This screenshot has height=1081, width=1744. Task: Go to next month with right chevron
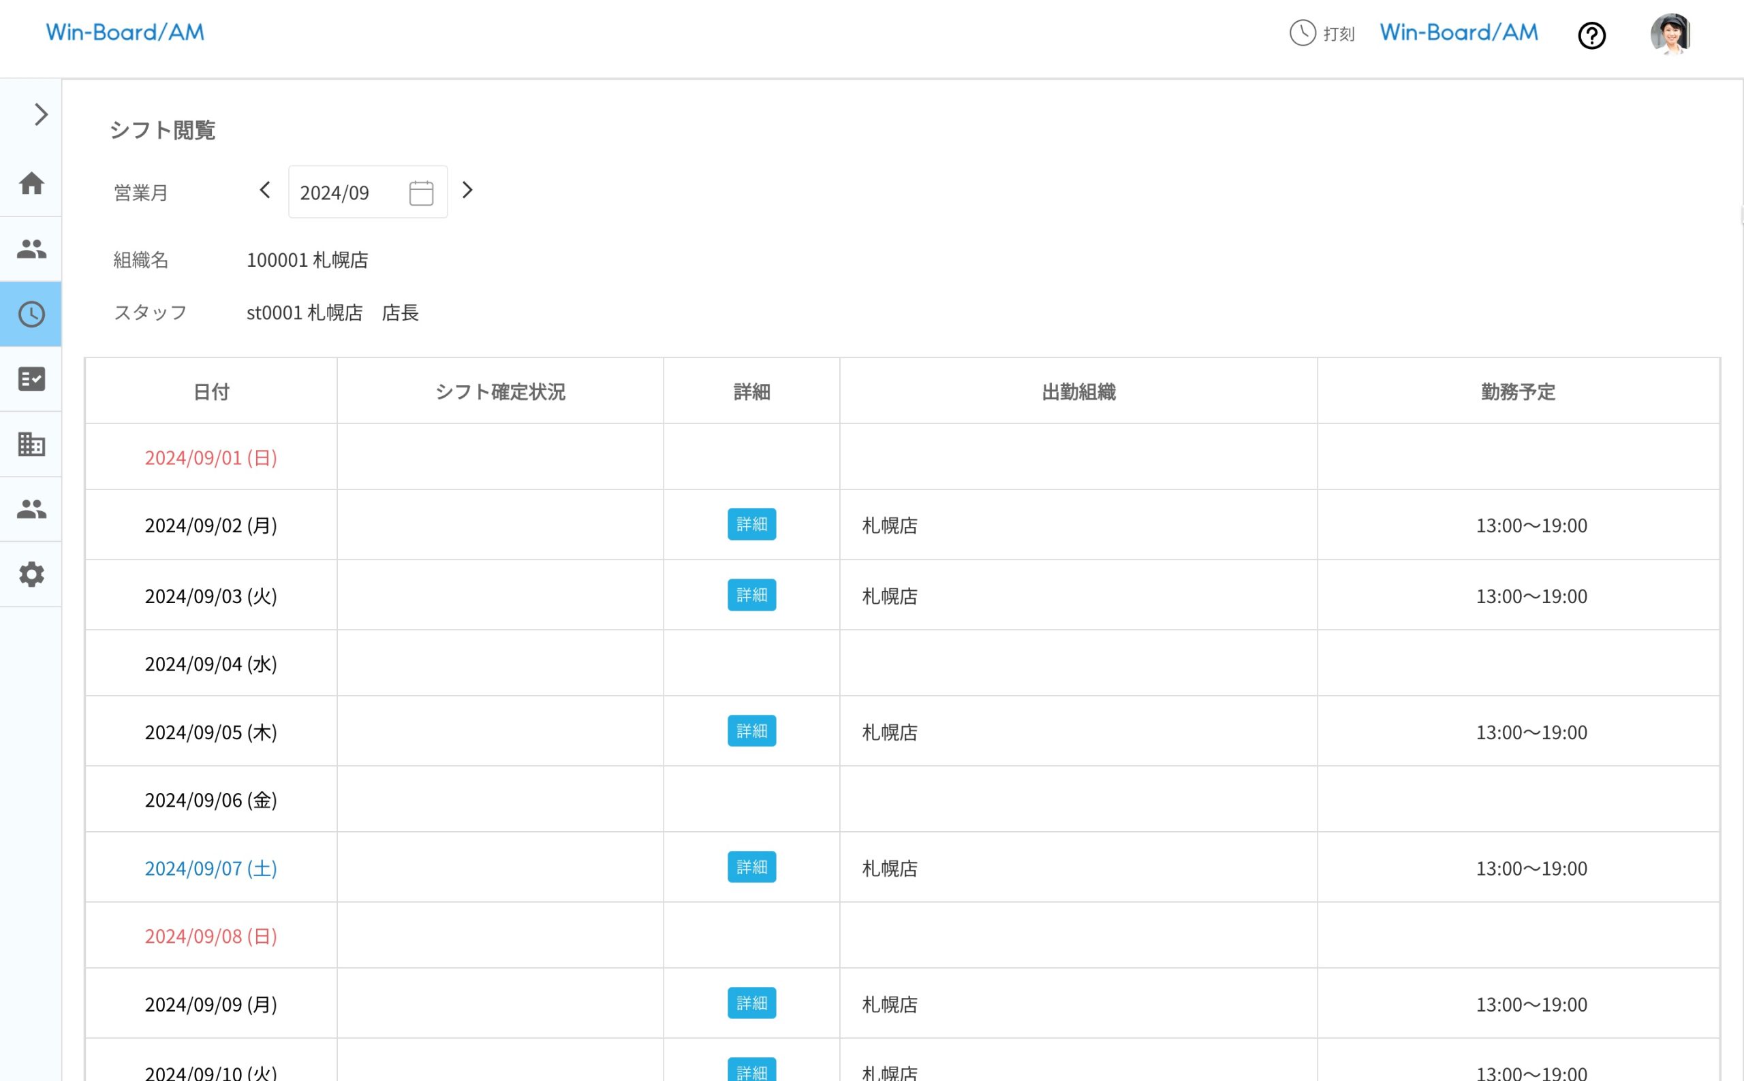click(468, 191)
